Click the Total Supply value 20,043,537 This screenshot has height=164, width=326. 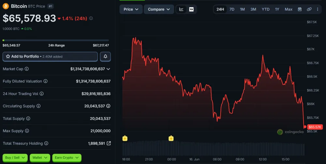[100, 118]
